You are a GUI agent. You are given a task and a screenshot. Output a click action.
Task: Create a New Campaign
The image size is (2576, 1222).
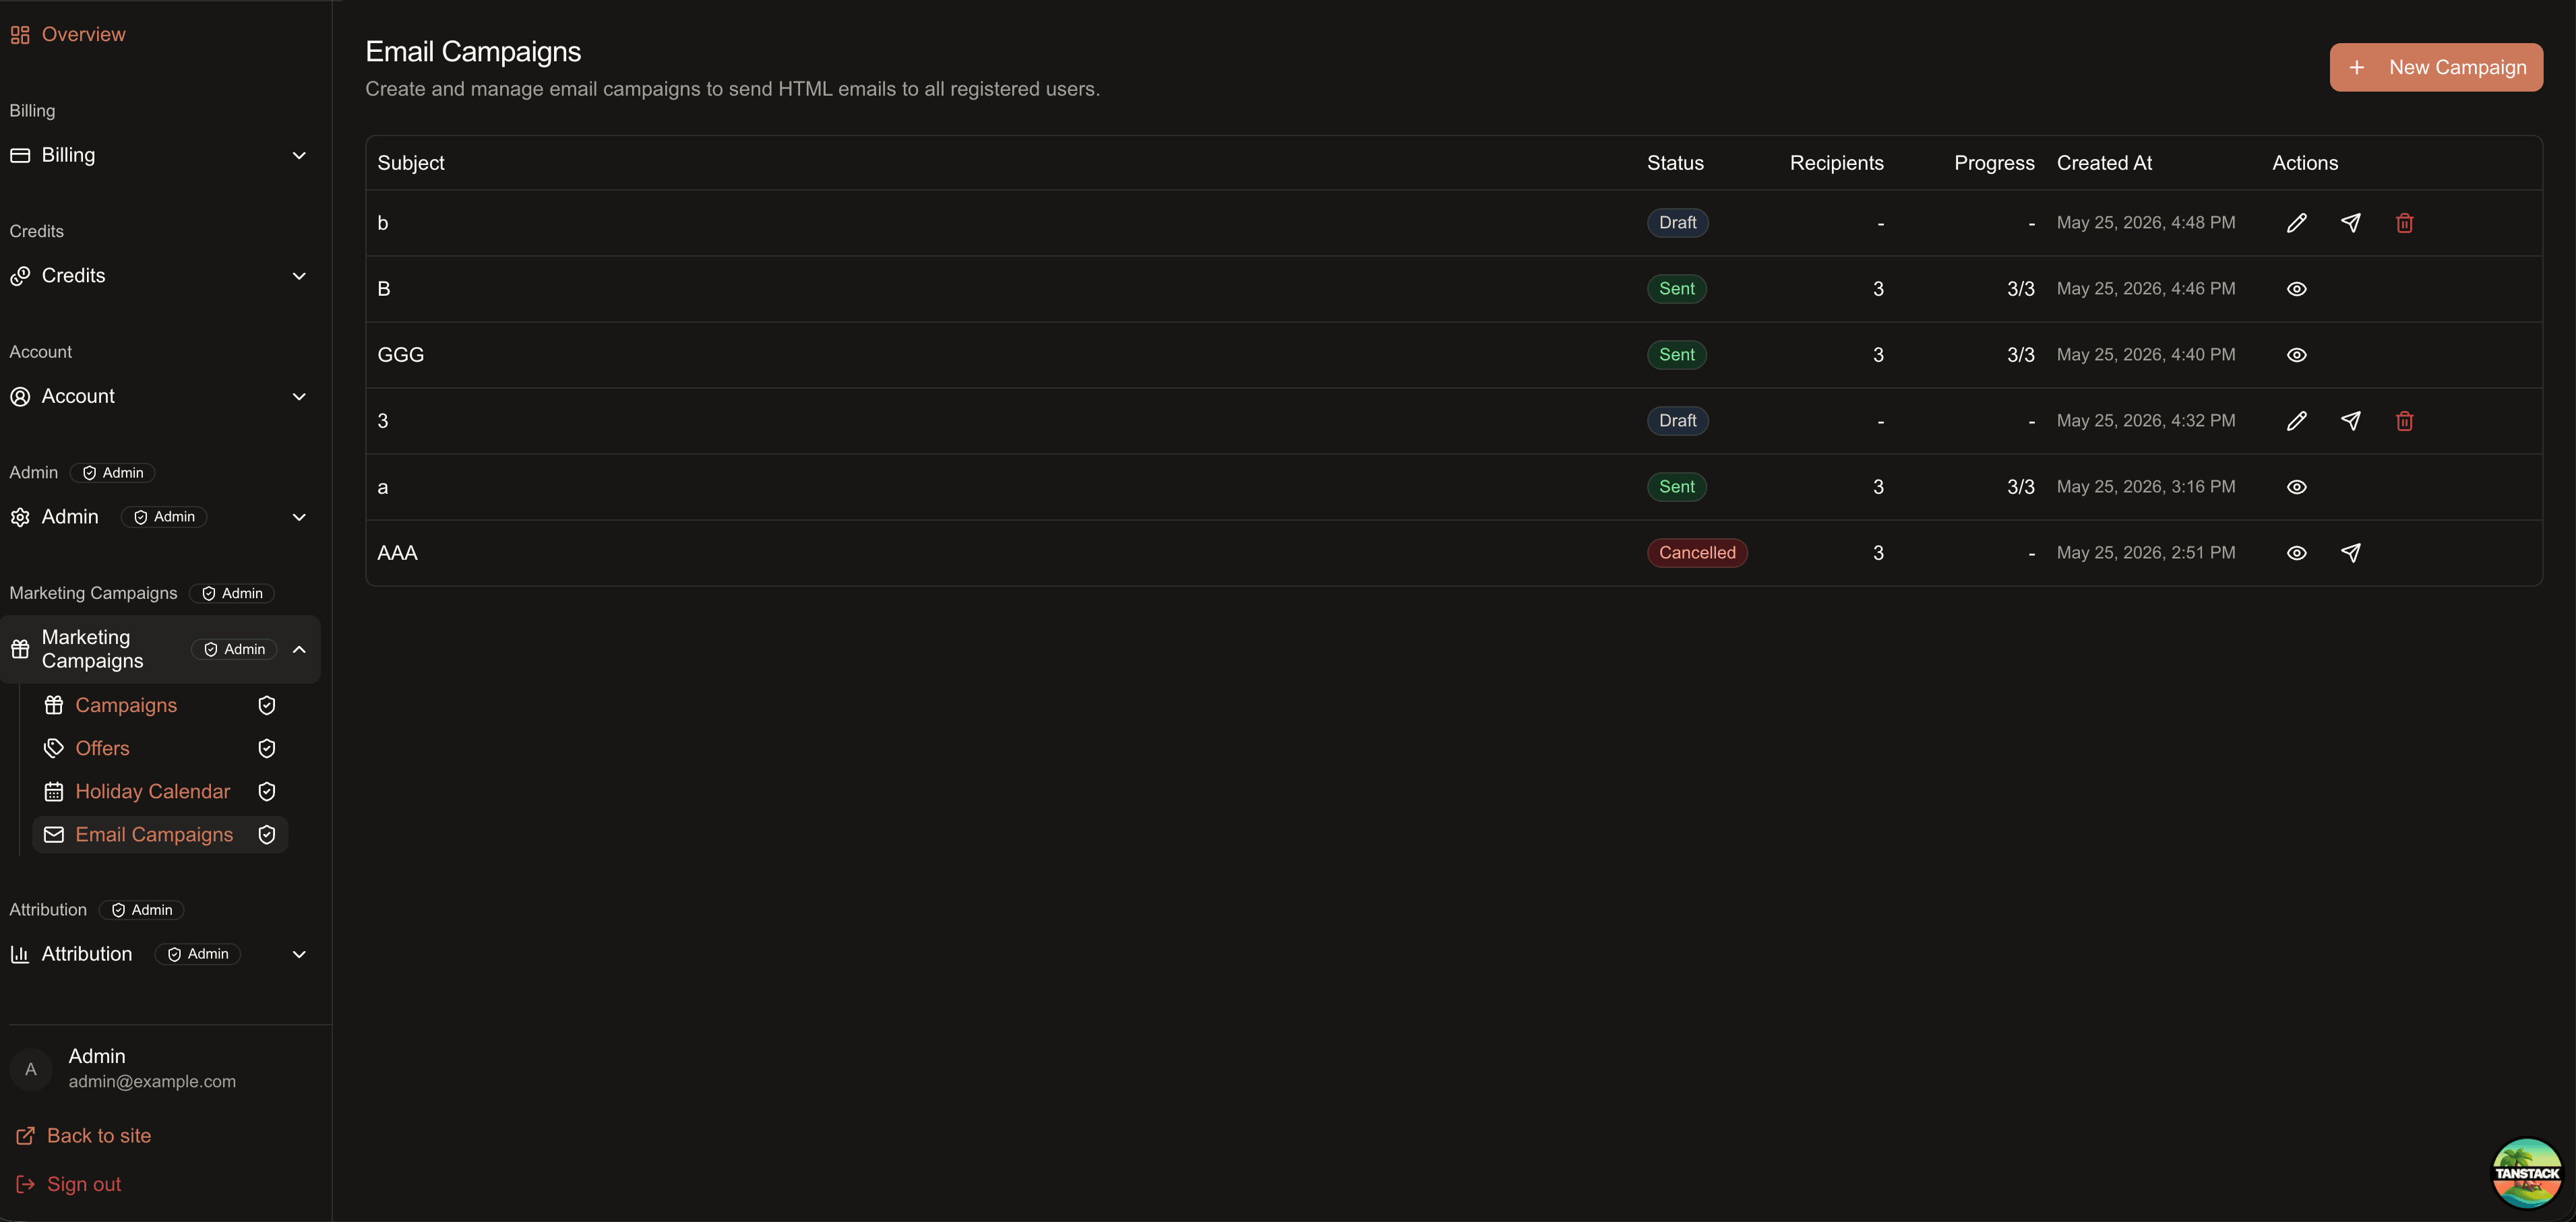[2436, 67]
